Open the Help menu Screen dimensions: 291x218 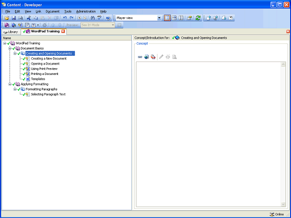(x=103, y=11)
